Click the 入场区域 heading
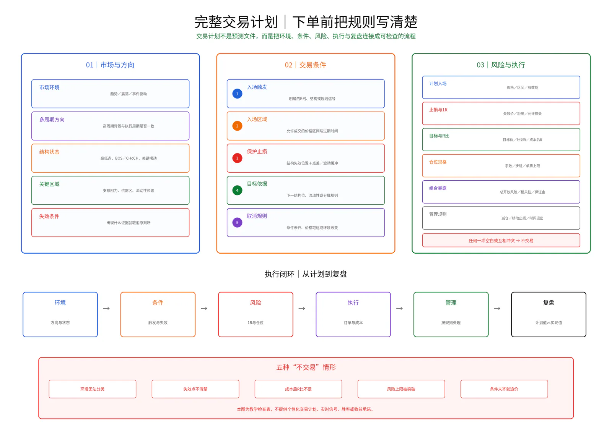The image size is (612, 432). coord(257,119)
